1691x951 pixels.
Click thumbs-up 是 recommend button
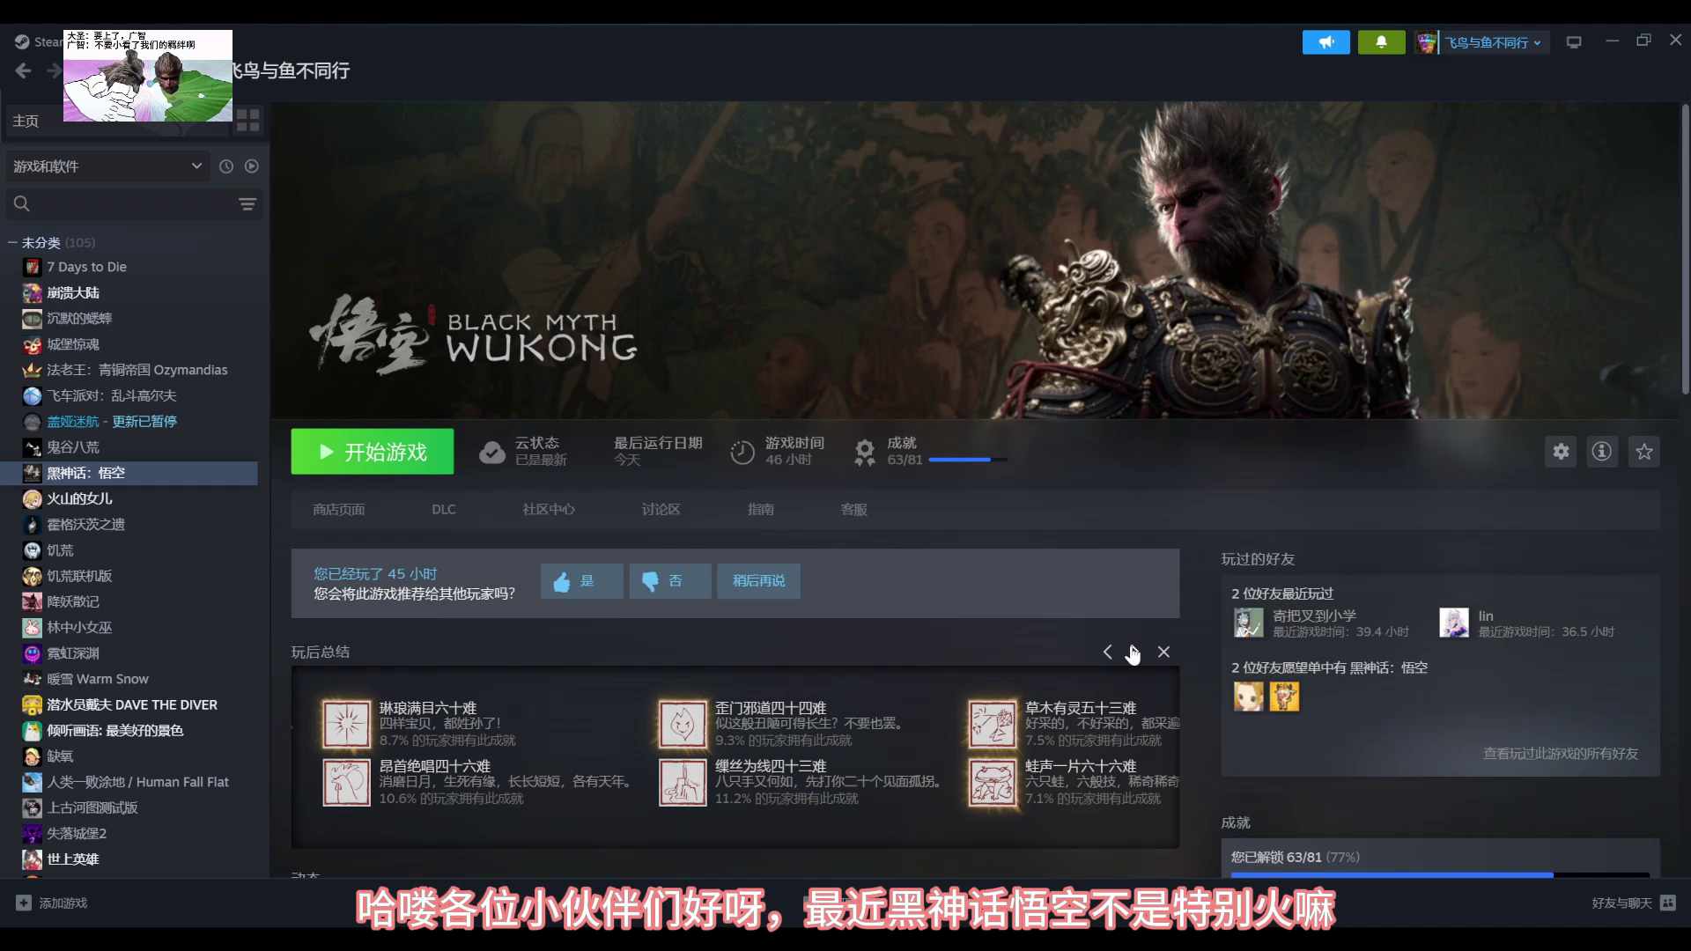[x=581, y=581]
